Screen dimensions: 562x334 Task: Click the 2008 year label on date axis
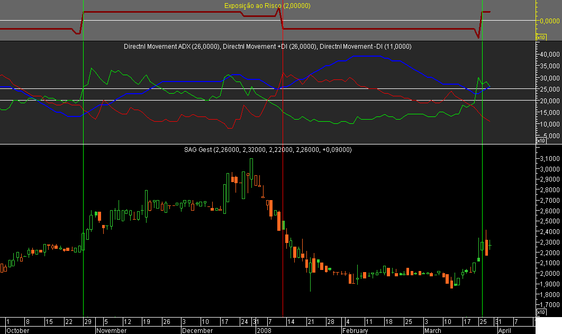coord(264,330)
